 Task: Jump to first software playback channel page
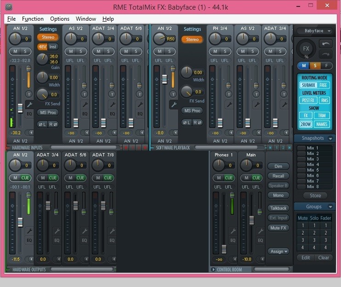click(270, 148)
